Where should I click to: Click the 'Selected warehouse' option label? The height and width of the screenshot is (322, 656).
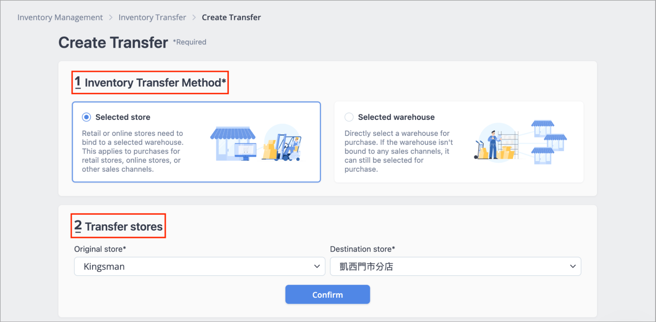click(x=396, y=117)
